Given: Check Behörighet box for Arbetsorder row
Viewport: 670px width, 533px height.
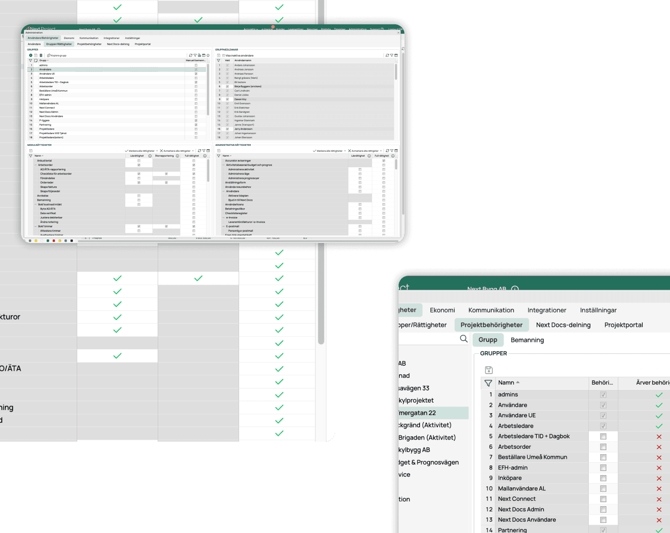Looking at the screenshot, I should (x=603, y=447).
